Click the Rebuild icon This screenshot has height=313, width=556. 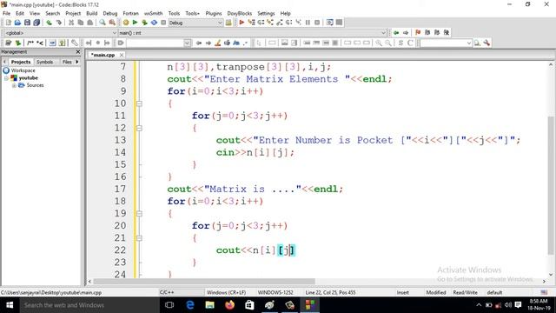tap(154, 23)
